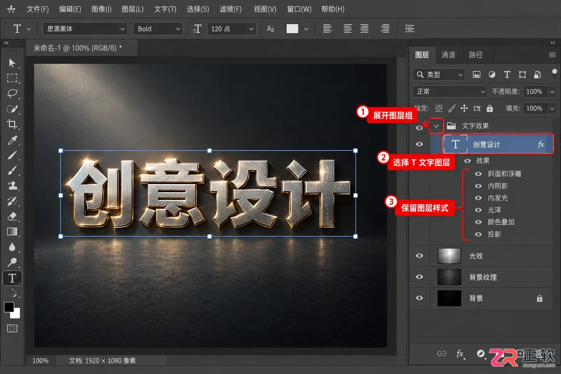
Task: Switch to the 路径 tab
Action: [476, 55]
